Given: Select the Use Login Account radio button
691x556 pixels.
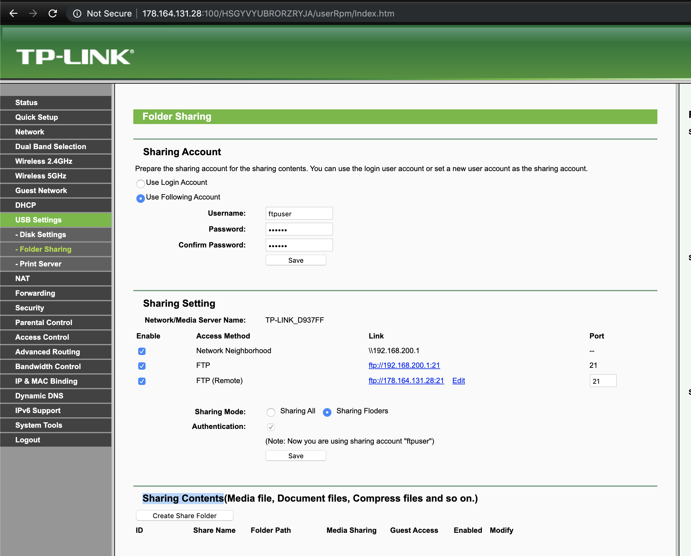Looking at the screenshot, I should [140, 184].
